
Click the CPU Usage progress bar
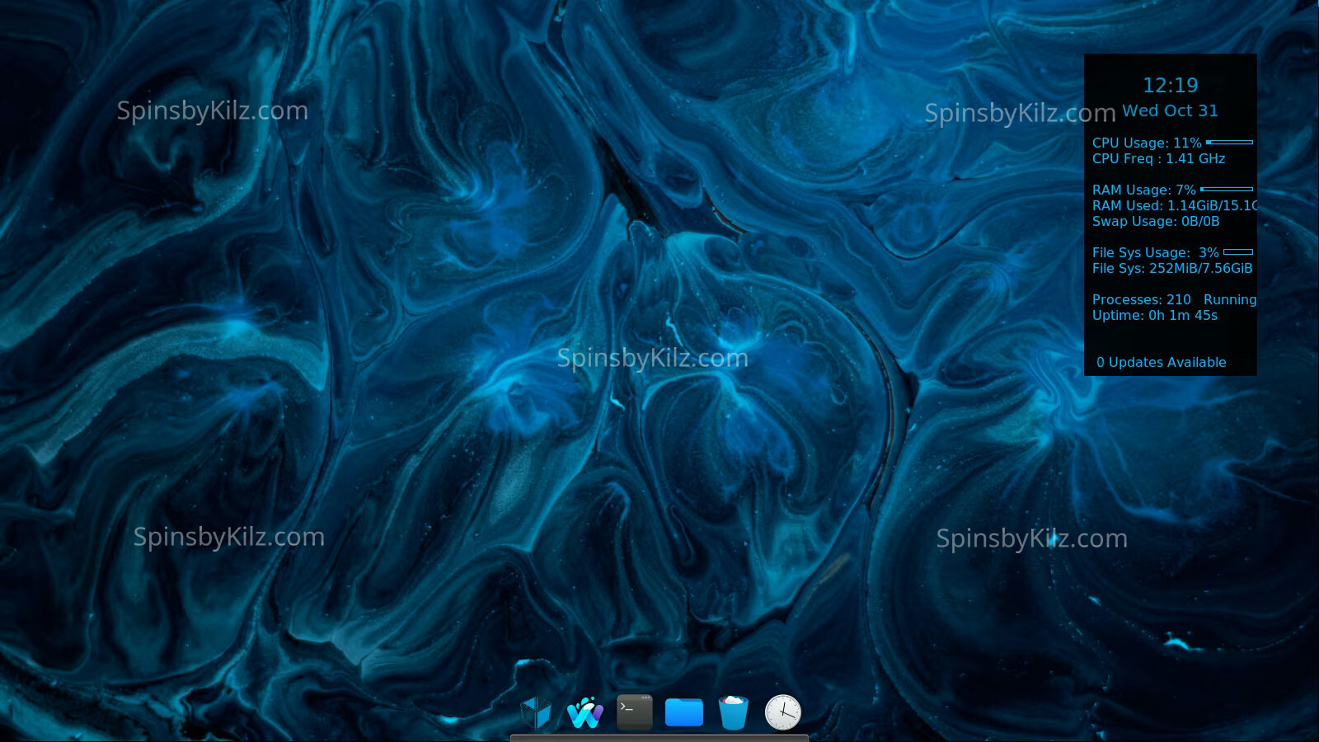(x=1229, y=143)
